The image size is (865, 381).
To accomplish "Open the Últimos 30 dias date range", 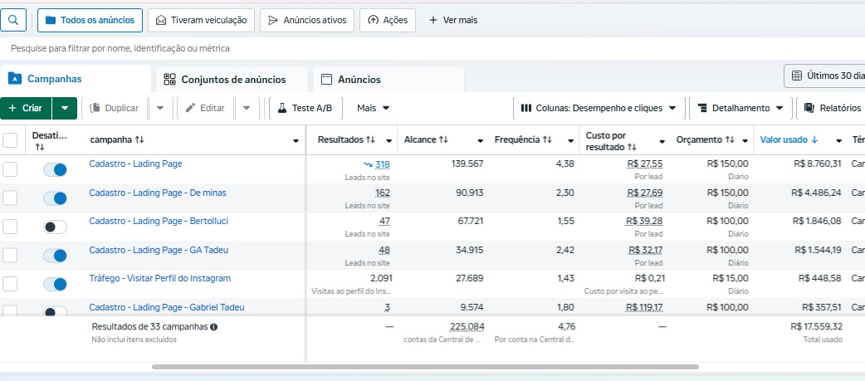I will click(825, 76).
